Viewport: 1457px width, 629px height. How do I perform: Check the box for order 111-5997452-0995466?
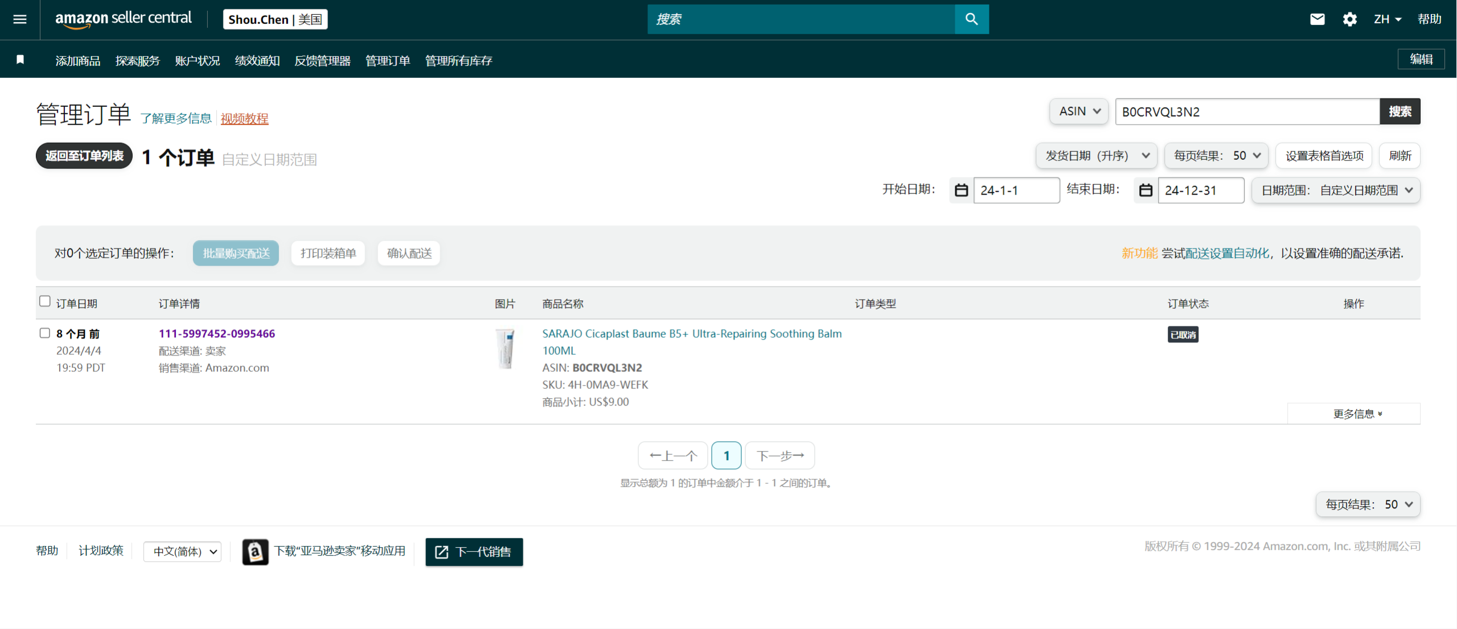(45, 333)
